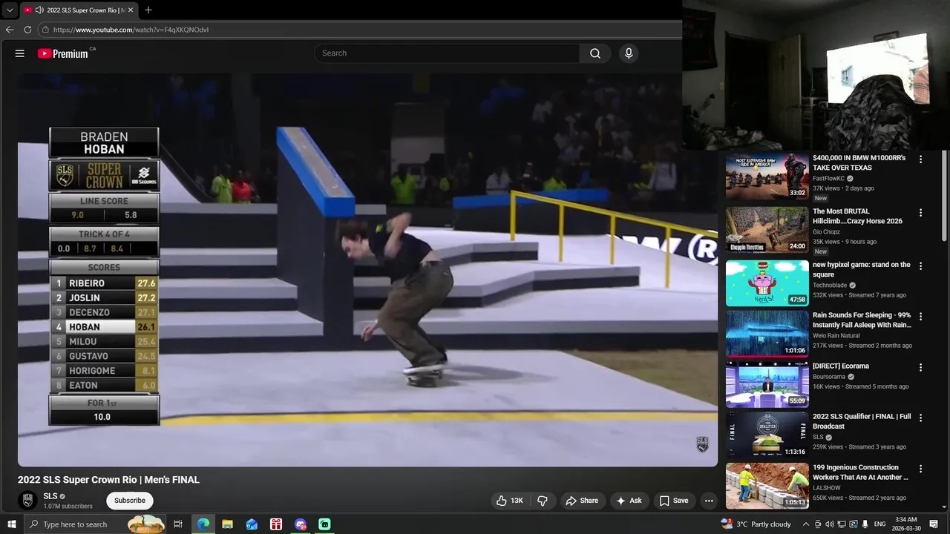The height and width of the screenshot is (534, 950).
Task: Click the sidebar scrollbar down arrow
Action: (944, 507)
